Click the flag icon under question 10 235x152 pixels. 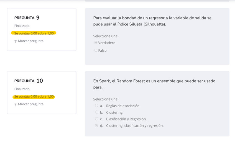[x=16, y=105]
